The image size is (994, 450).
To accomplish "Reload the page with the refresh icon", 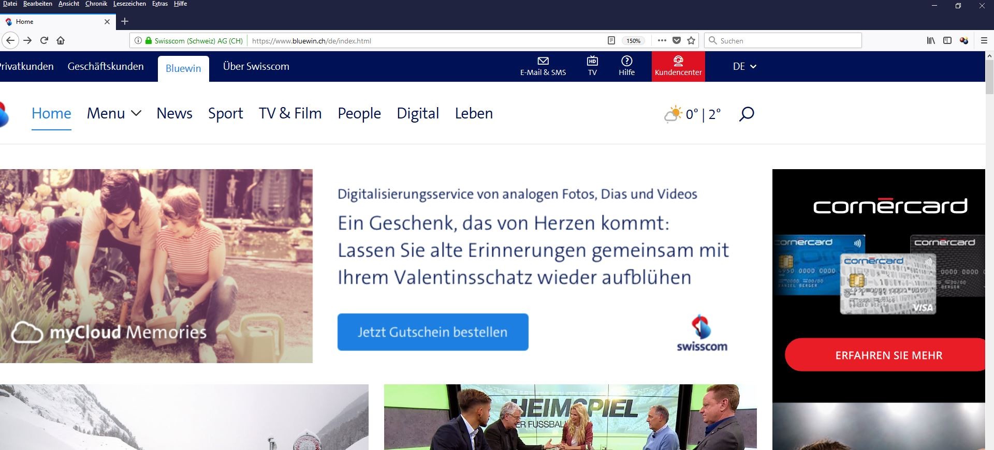I will [x=44, y=40].
